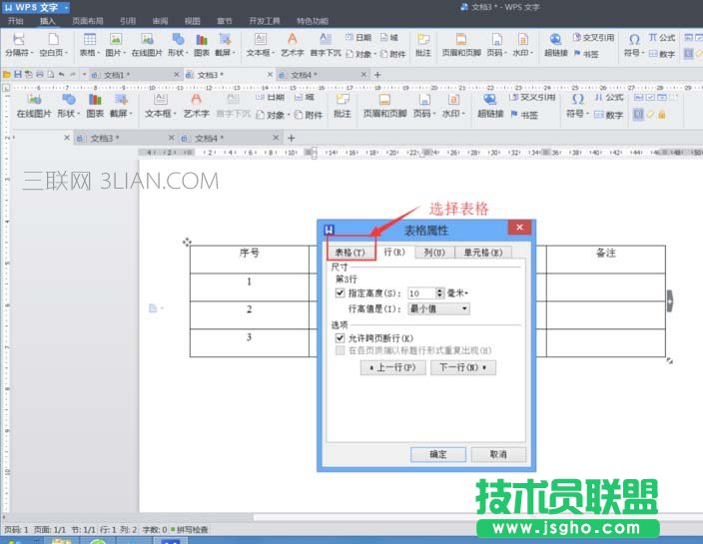Click the 取消 button
The width and height of the screenshot is (703, 544).
click(x=498, y=454)
